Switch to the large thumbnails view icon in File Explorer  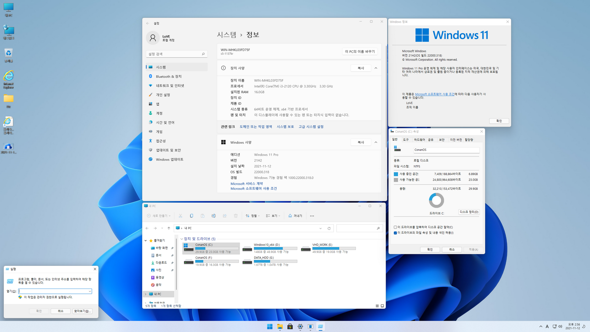pos(382,306)
